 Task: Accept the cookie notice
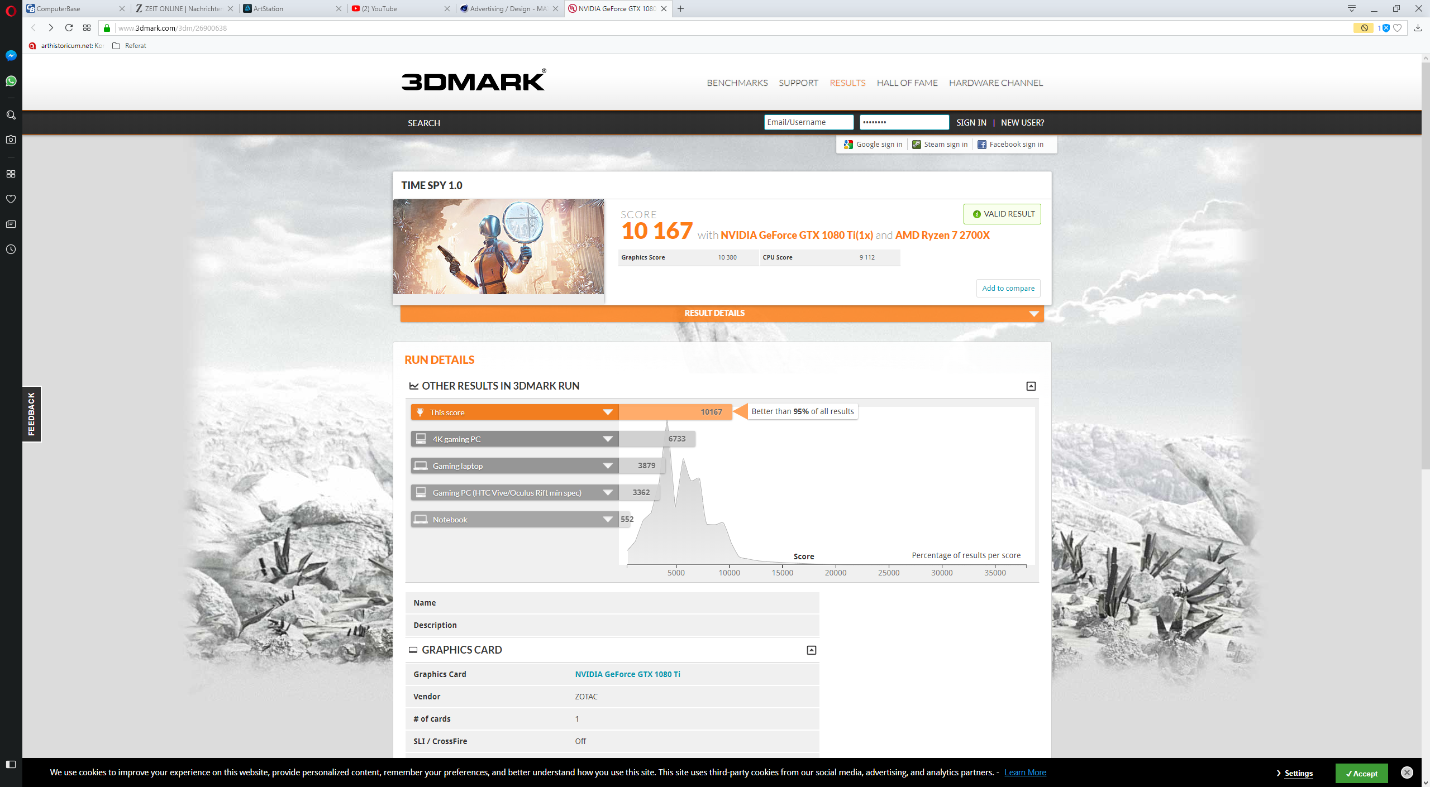coord(1362,773)
